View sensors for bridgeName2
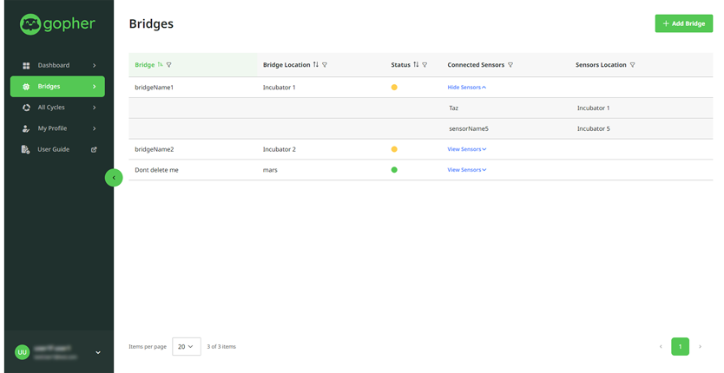724x373 pixels. (466, 149)
